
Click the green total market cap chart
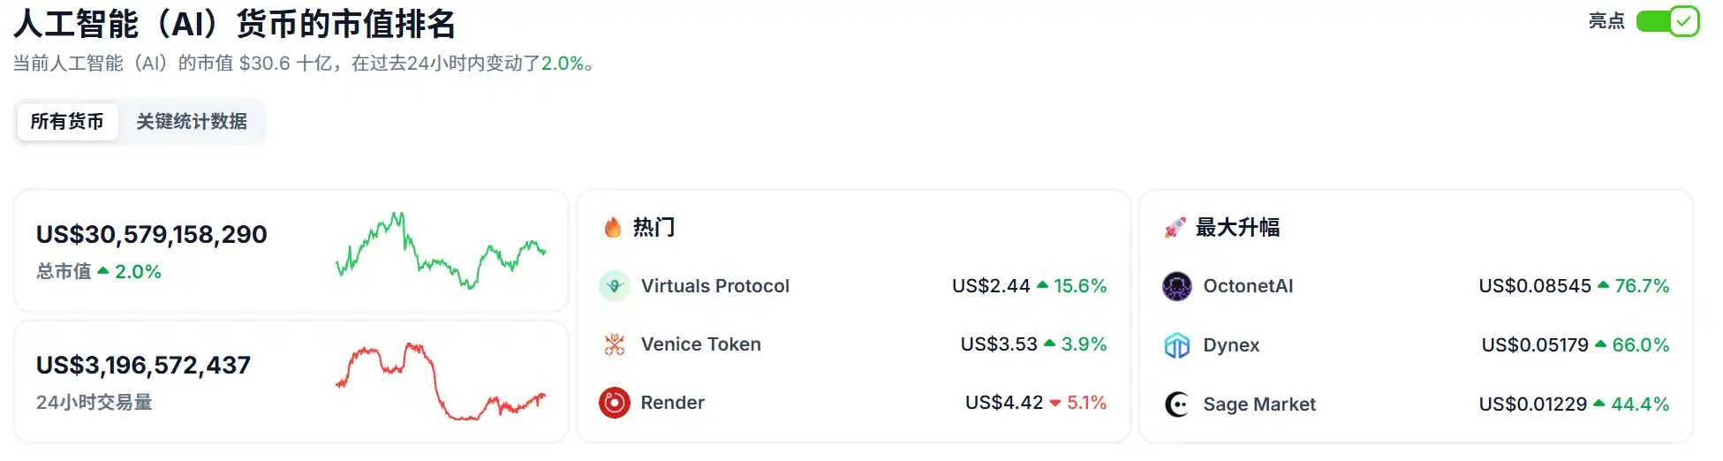(441, 251)
